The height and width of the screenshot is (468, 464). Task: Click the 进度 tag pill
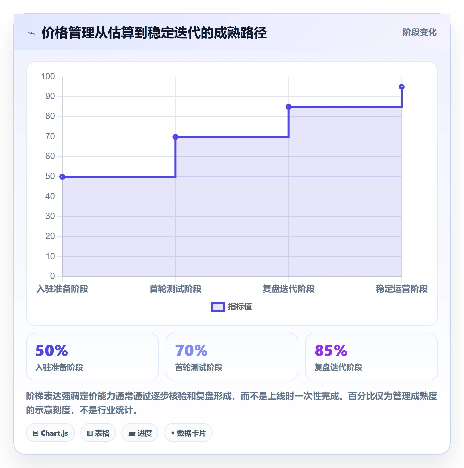[140, 433]
